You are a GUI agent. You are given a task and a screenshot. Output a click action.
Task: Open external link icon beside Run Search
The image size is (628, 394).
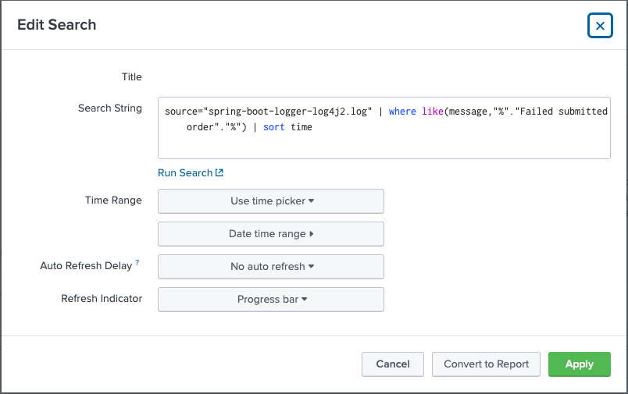point(219,173)
